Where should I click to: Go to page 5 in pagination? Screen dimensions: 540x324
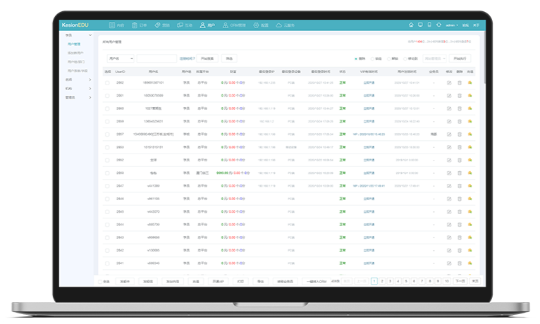(x=406, y=281)
